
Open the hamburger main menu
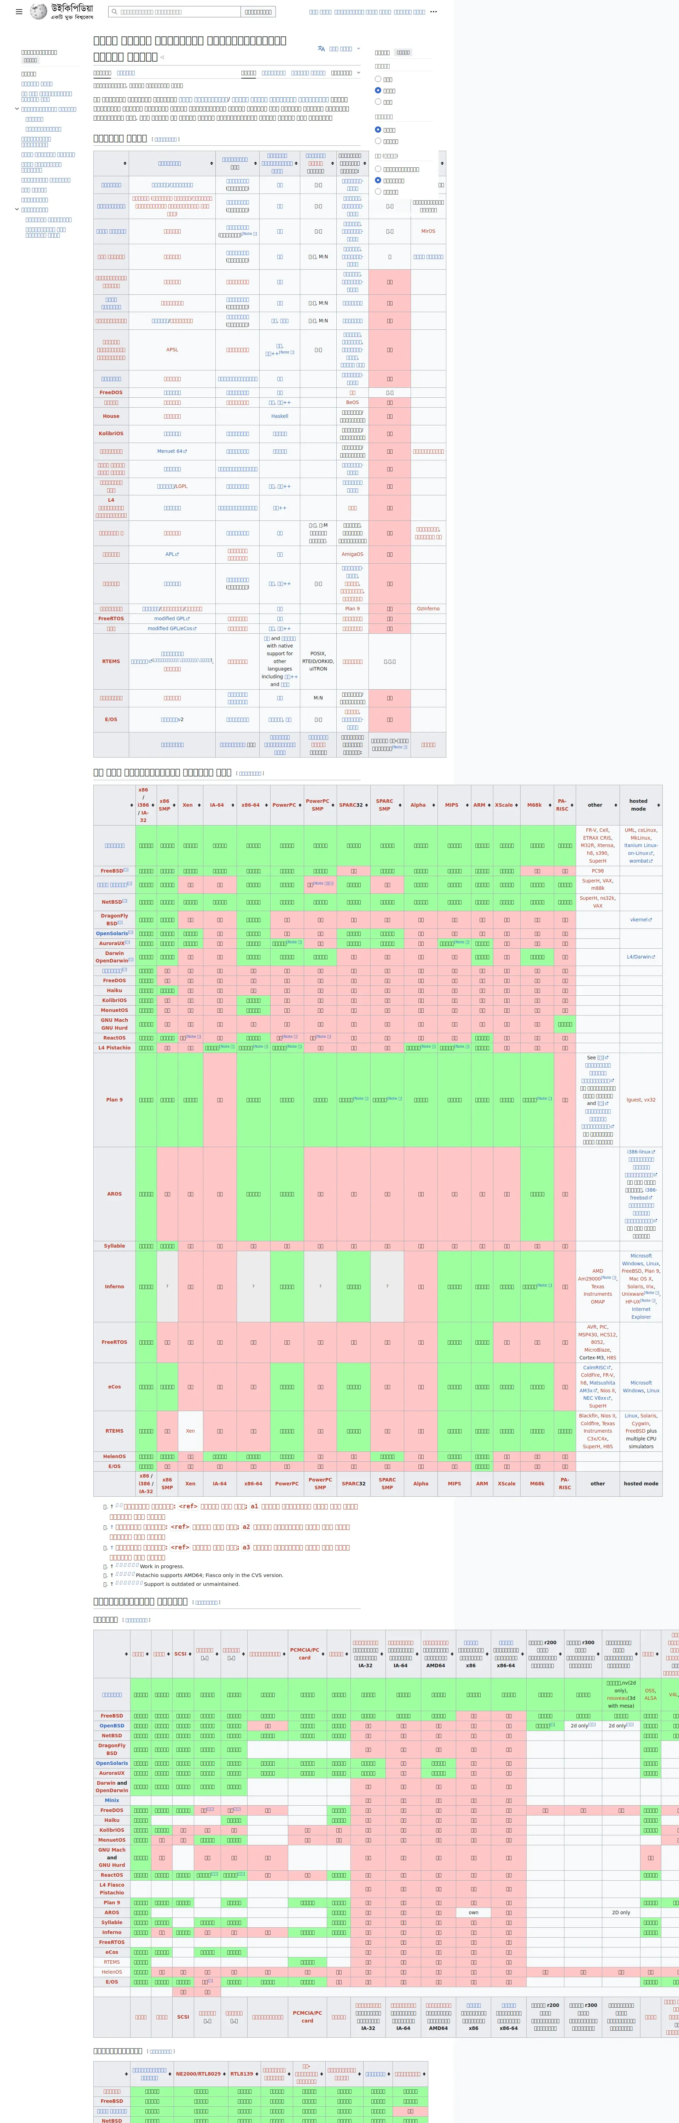coord(19,12)
